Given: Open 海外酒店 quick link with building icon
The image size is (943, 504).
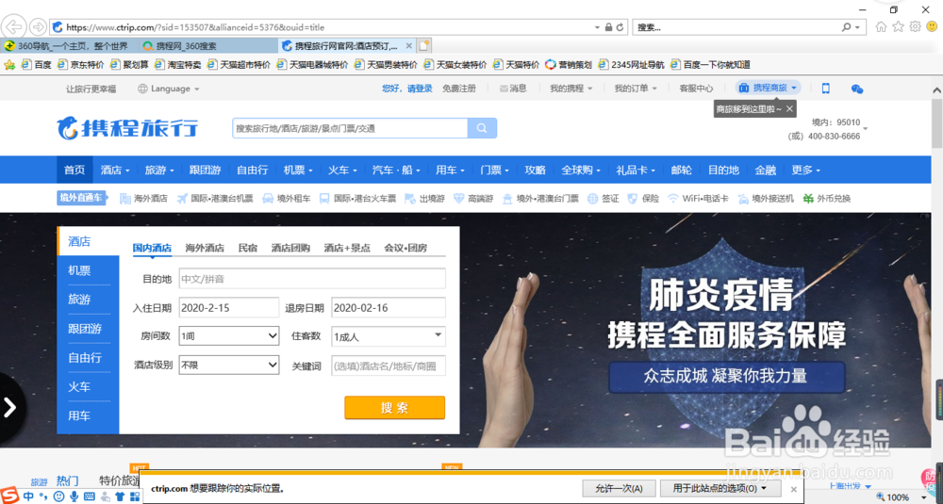Looking at the screenshot, I should pyautogui.click(x=143, y=198).
